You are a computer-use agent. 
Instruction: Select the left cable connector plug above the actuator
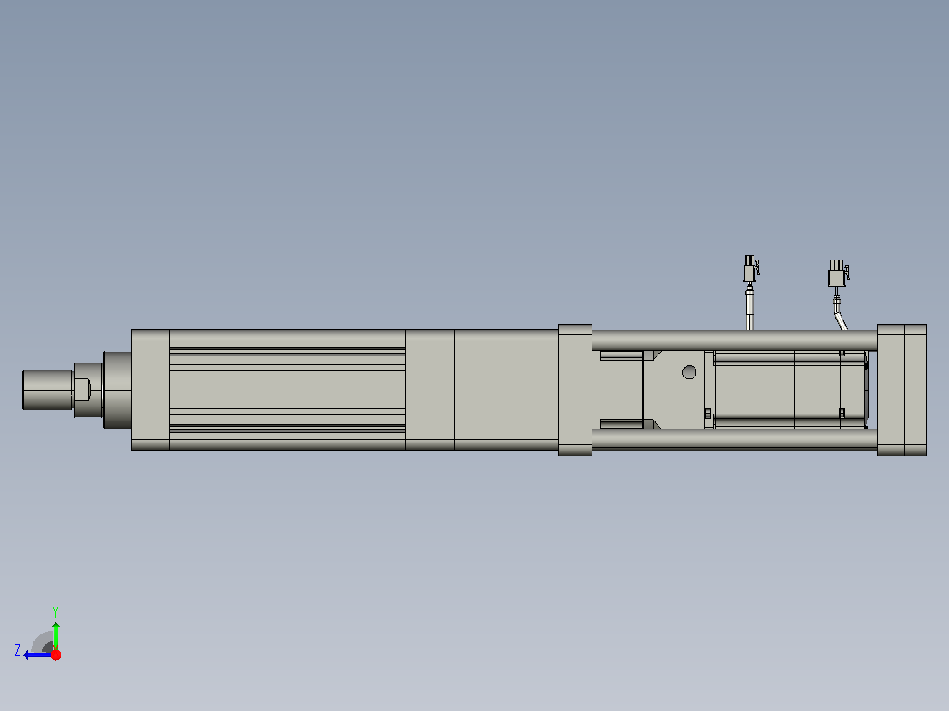(750, 268)
